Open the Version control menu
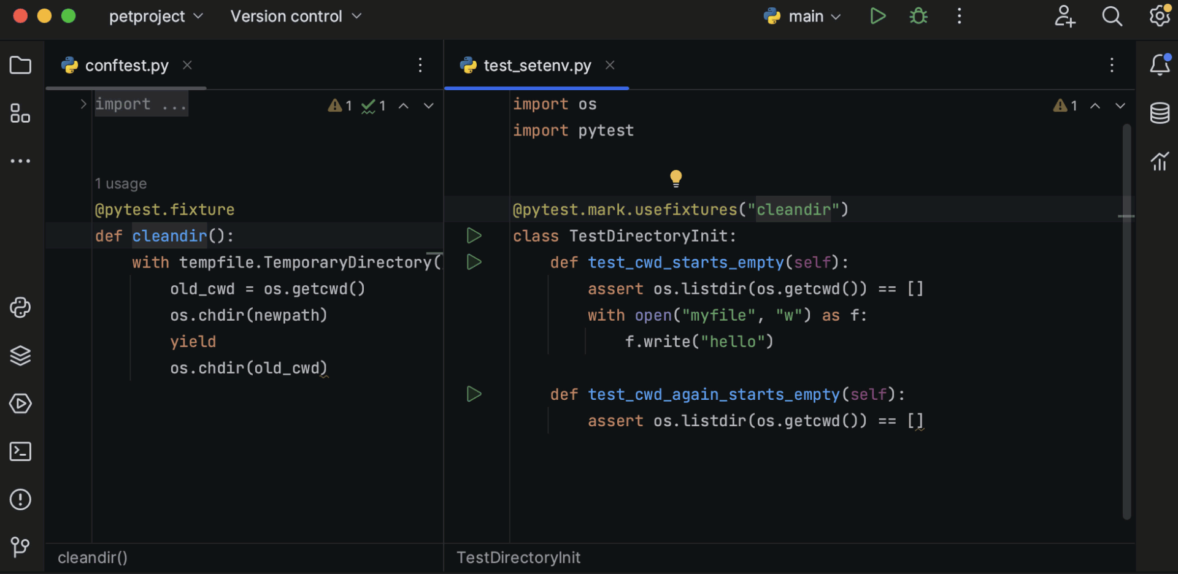Image resolution: width=1178 pixels, height=574 pixels. click(x=296, y=16)
